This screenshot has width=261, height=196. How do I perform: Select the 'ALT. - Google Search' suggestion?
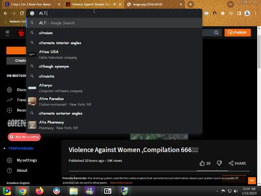[x=114, y=23]
